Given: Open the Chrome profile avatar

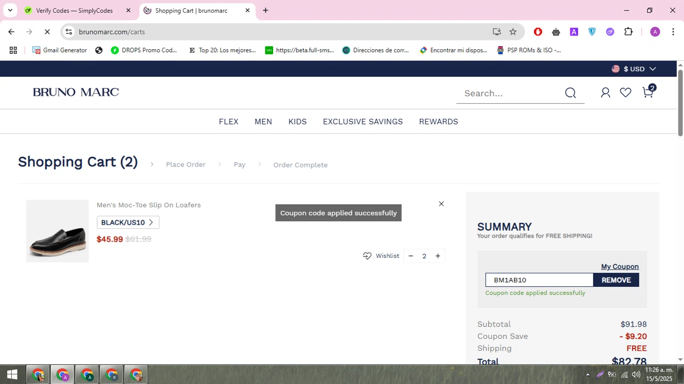Looking at the screenshot, I should 655,31.
